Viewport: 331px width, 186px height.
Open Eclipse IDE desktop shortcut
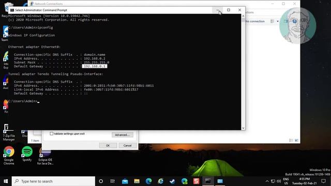[46, 156]
